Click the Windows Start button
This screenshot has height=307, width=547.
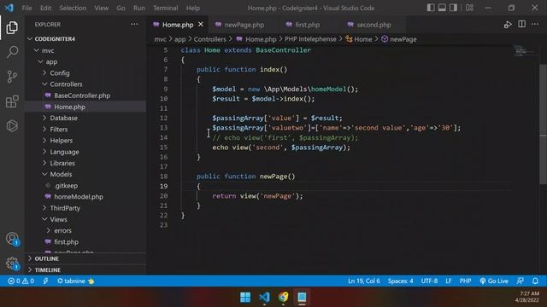pyautogui.click(x=245, y=298)
